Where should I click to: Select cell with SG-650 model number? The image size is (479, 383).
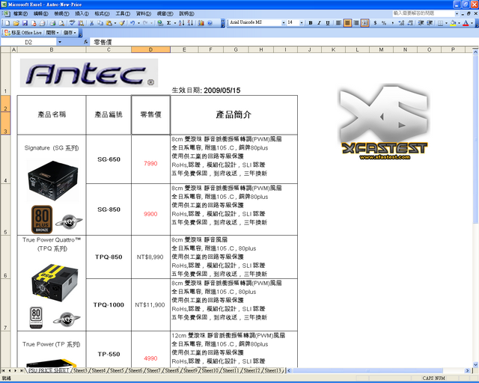[x=109, y=159]
